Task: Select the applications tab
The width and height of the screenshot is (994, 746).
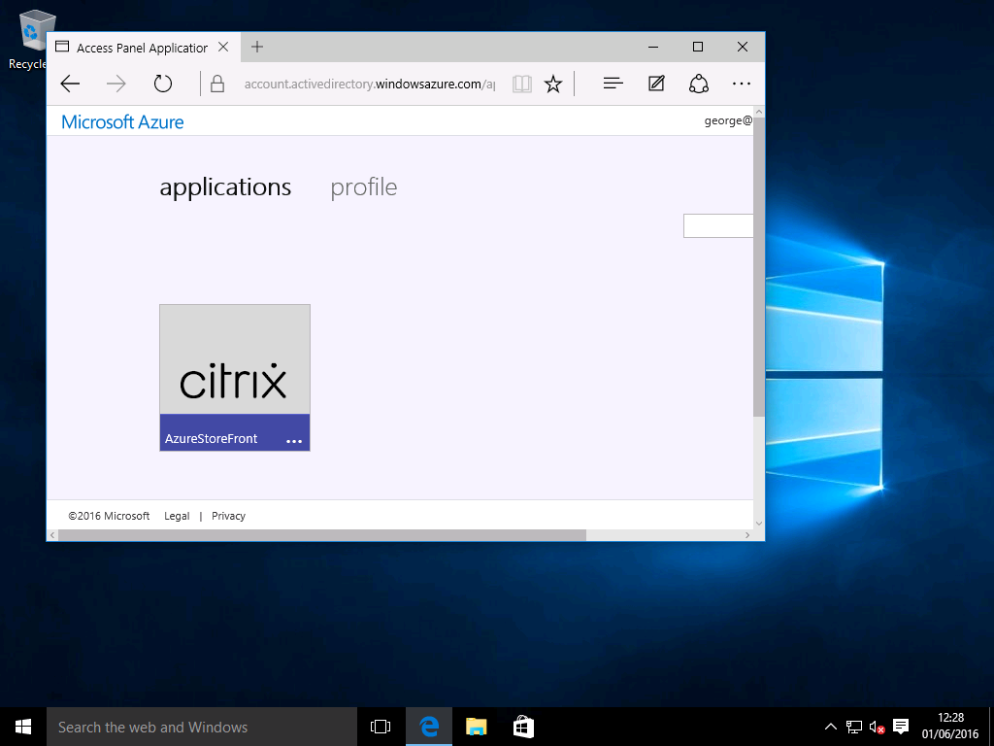Action: [225, 186]
